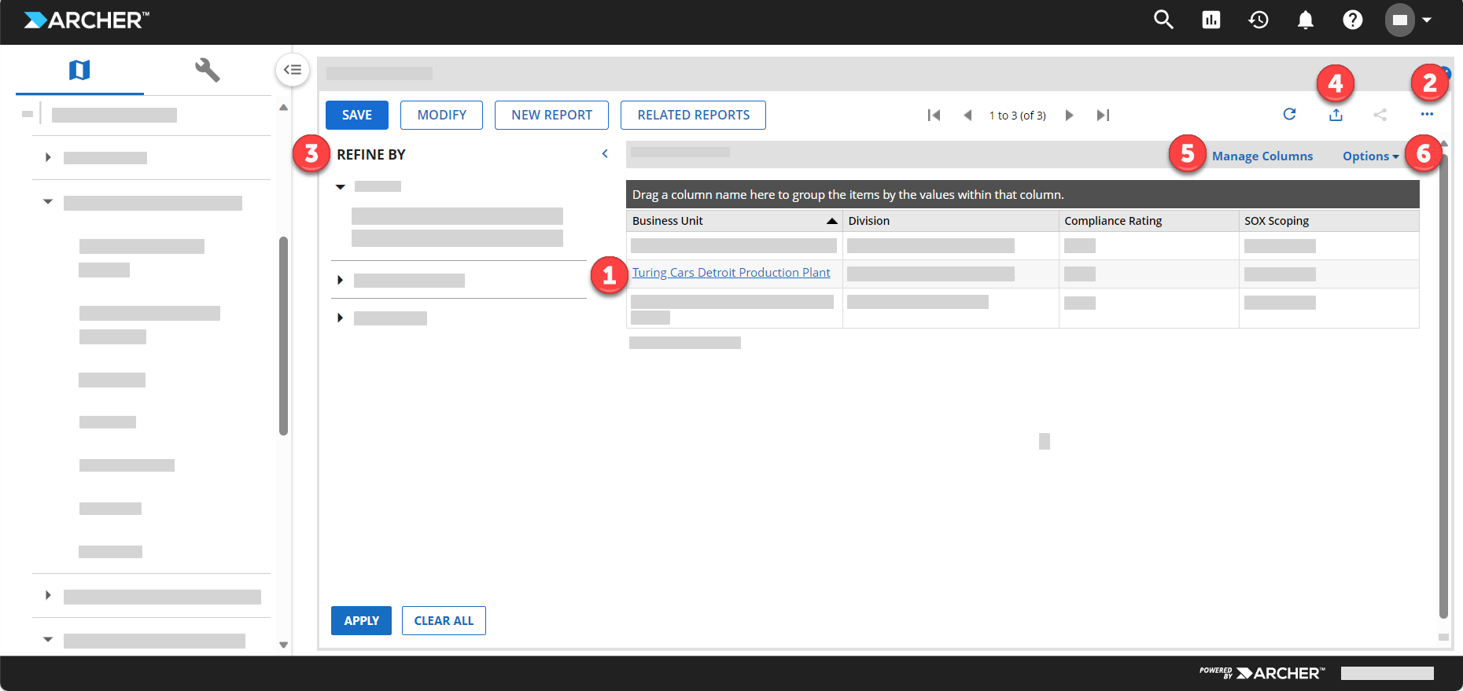Click the RELATED REPORTS button

pyautogui.click(x=693, y=115)
